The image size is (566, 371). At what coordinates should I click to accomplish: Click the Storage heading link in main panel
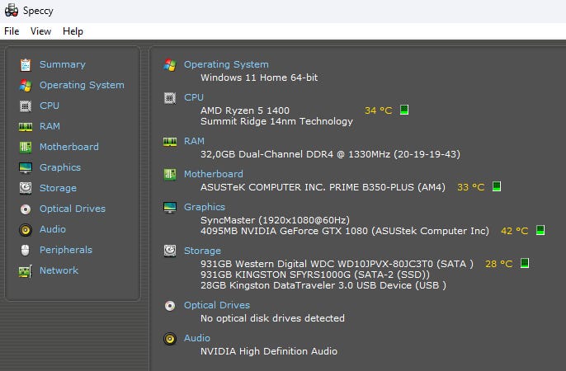tap(202, 251)
